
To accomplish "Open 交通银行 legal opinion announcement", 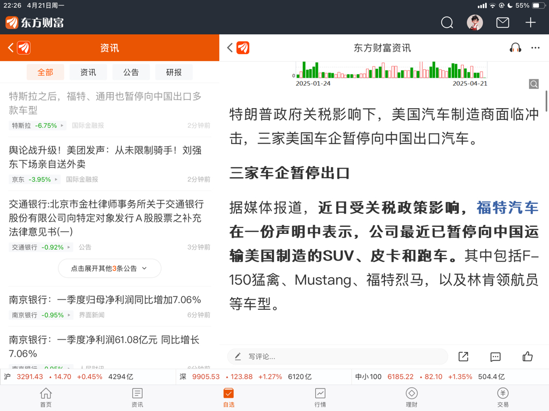I will coord(106,218).
